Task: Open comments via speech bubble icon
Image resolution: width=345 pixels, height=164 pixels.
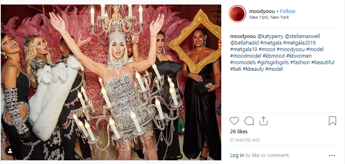Action: click(249, 121)
